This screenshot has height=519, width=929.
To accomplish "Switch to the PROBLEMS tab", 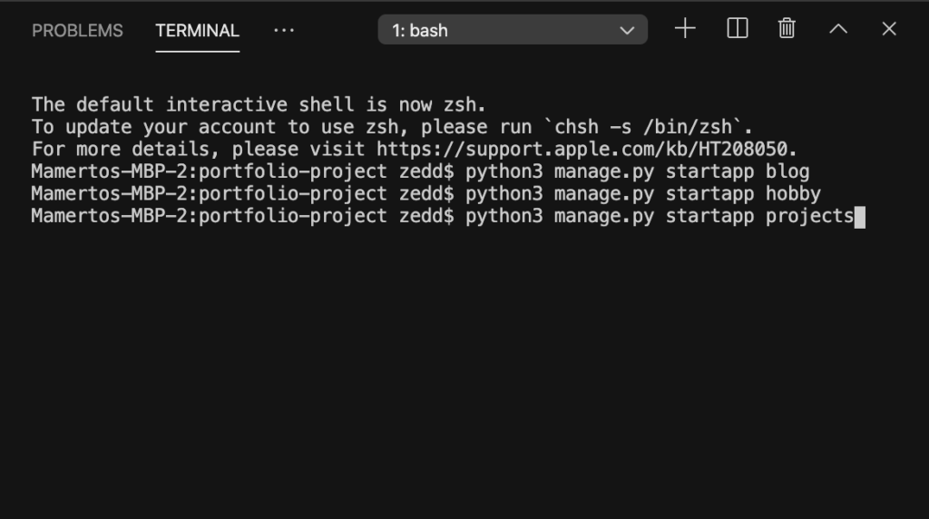I will tap(77, 30).
